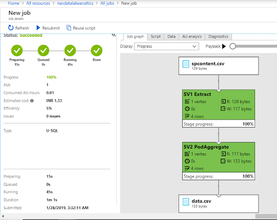Click clock icon in SV1 Extract

click(187, 109)
